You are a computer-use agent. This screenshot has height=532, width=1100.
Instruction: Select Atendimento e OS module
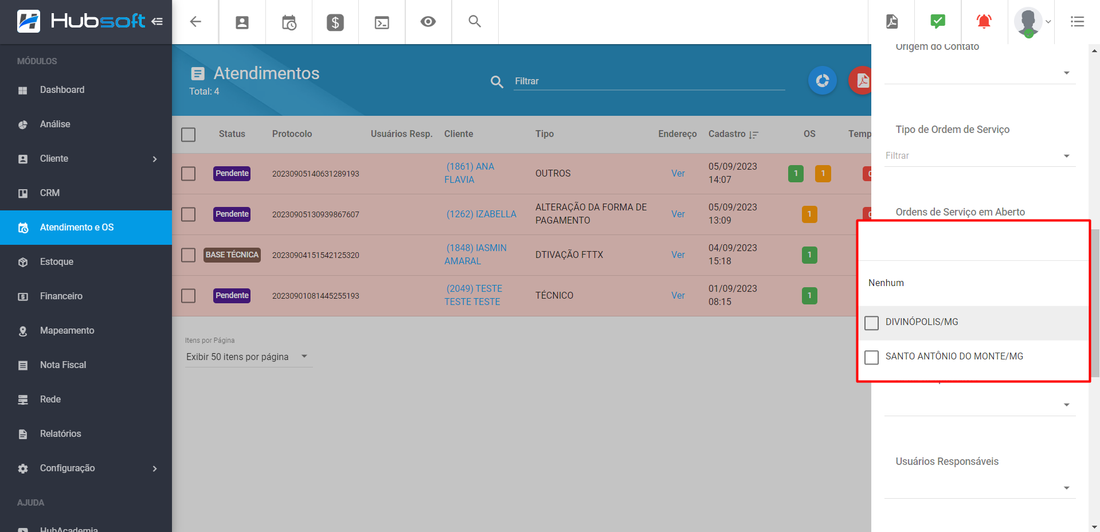[x=86, y=228]
